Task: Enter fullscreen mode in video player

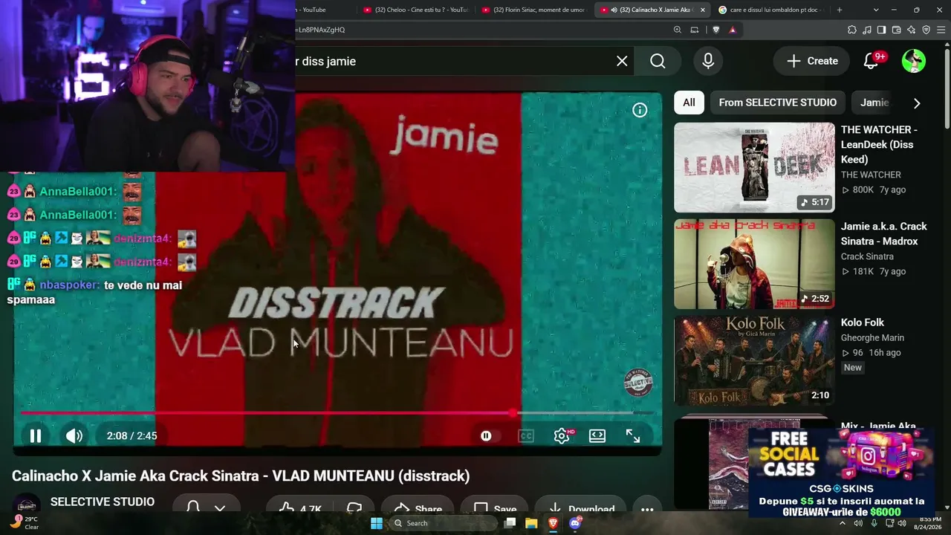Action: 633,436
